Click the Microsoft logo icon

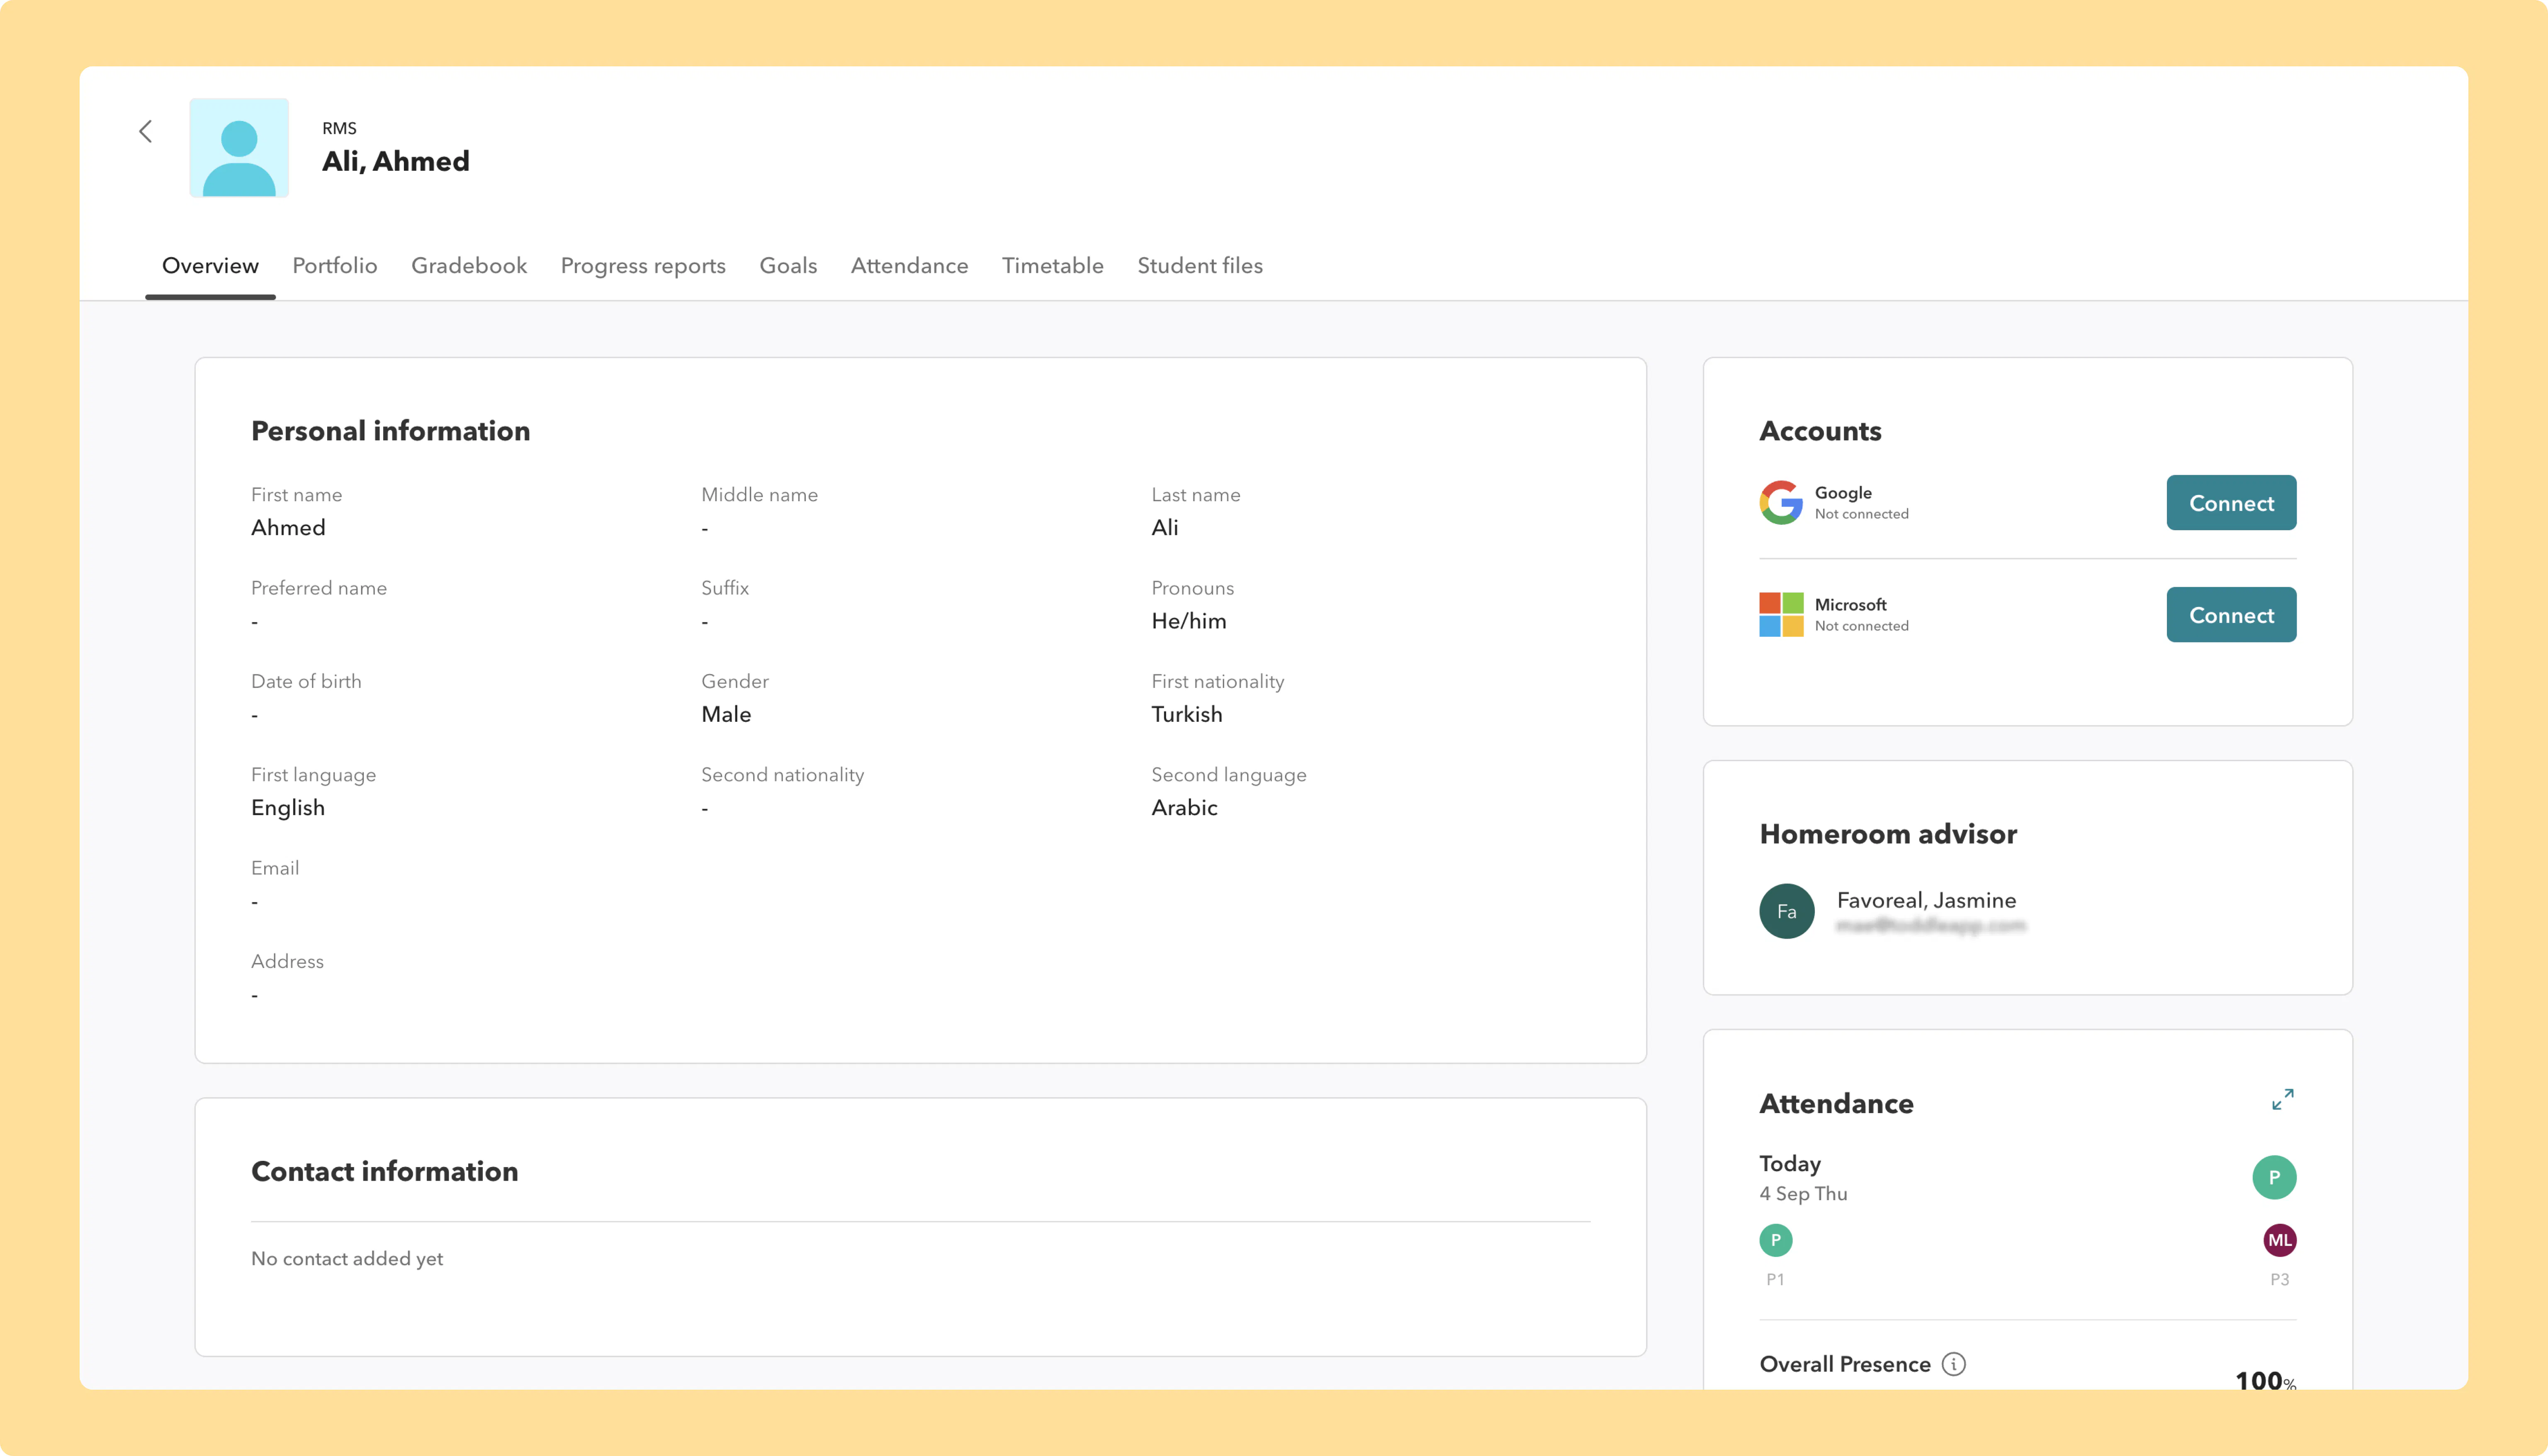click(x=1781, y=614)
